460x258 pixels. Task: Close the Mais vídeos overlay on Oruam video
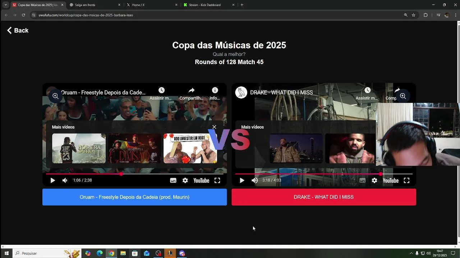click(x=214, y=127)
